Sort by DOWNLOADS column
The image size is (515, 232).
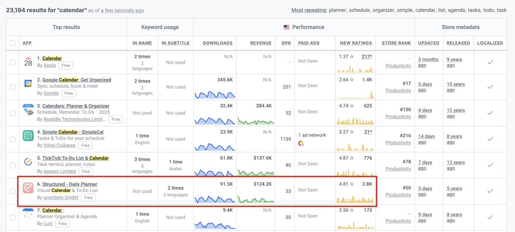[218, 43]
